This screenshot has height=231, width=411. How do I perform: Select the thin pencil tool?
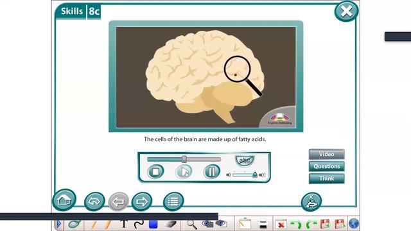pos(94,225)
